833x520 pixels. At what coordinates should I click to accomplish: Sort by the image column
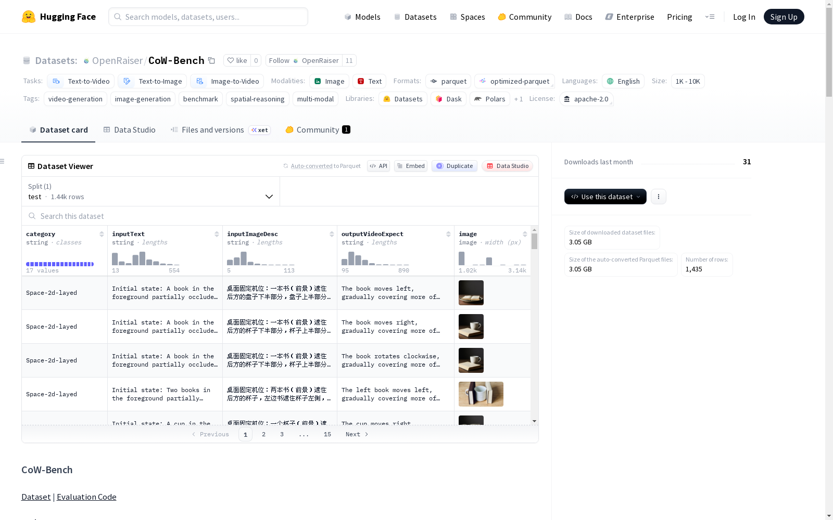point(525,234)
